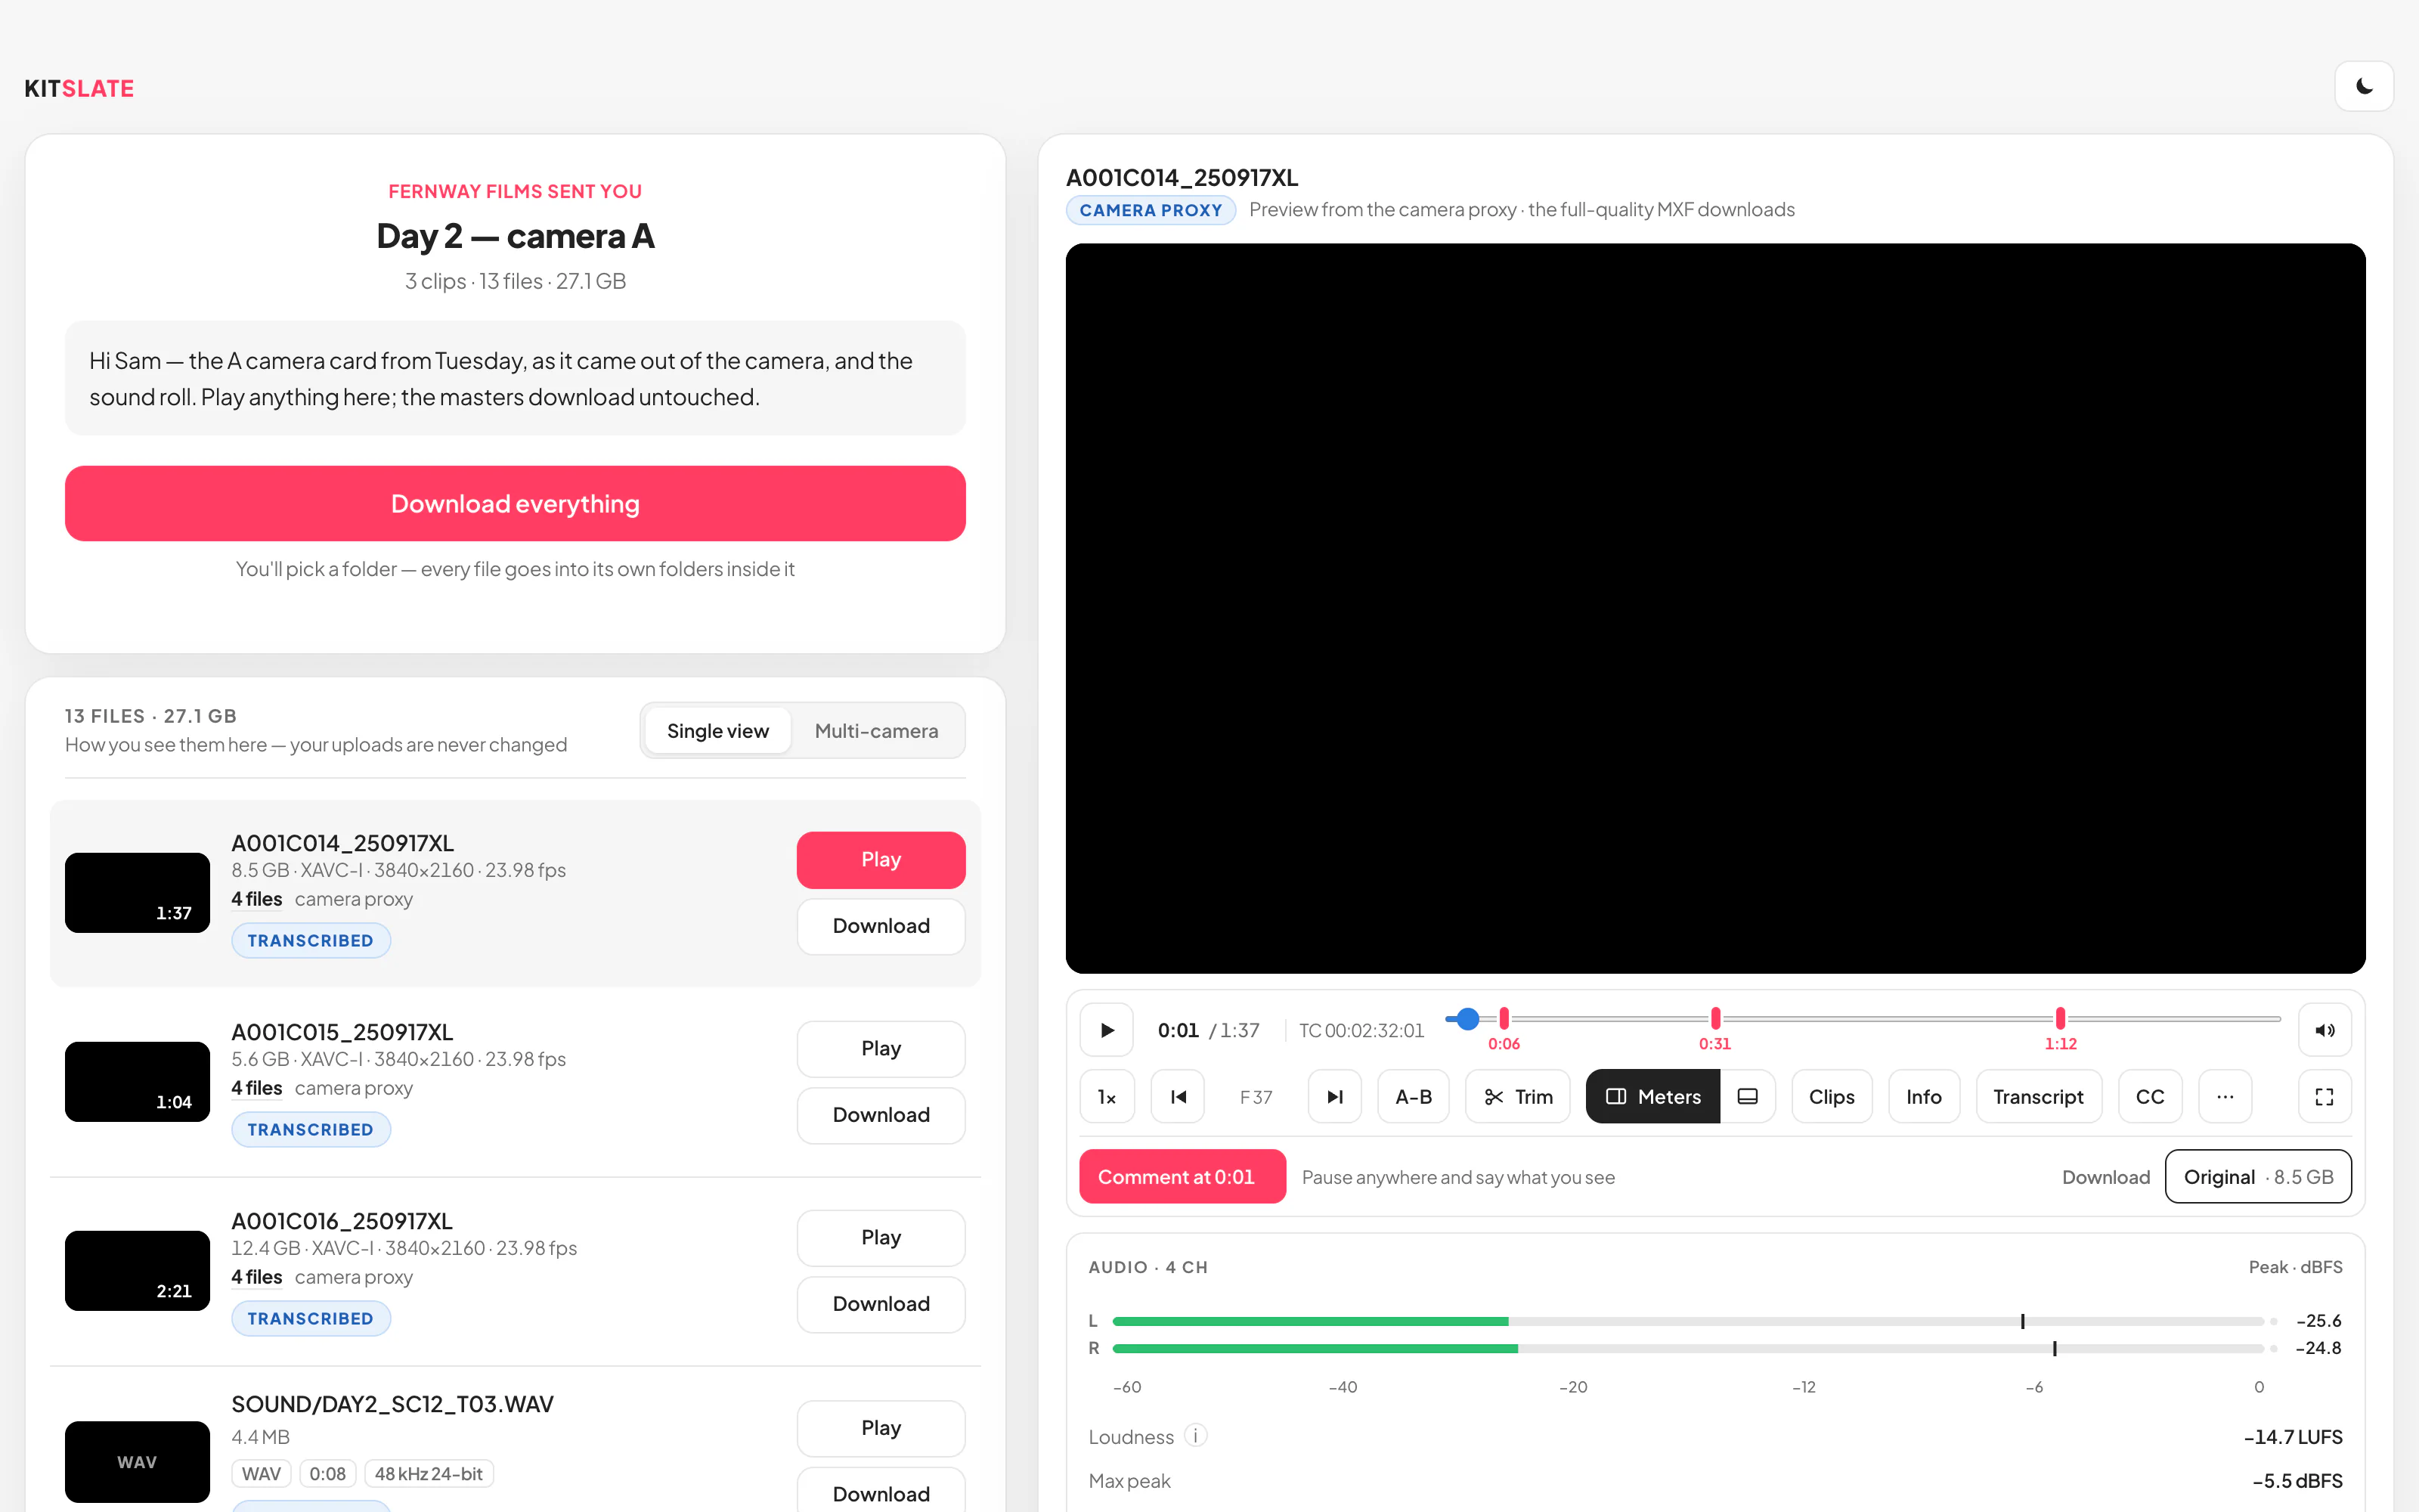Mute audio with the speaker icon
Viewport: 2419px width, 1512px height.
click(2324, 1030)
